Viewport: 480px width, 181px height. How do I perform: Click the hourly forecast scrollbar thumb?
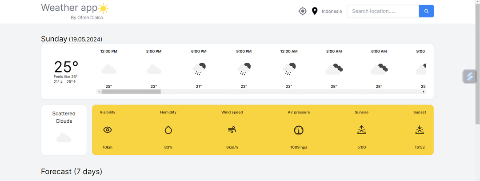click(131, 92)
